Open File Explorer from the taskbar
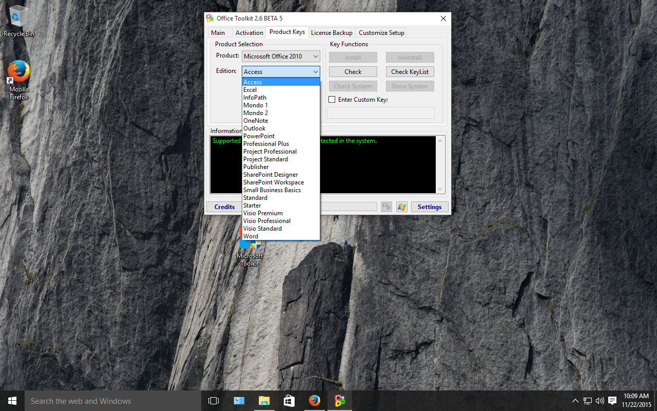Image resolution: width=657 pixels, height=411 pixels. coord(264,401)
